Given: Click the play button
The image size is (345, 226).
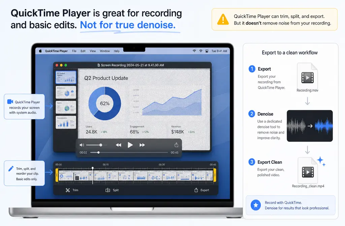Looking at the screenshot, I should pos(130,145).
